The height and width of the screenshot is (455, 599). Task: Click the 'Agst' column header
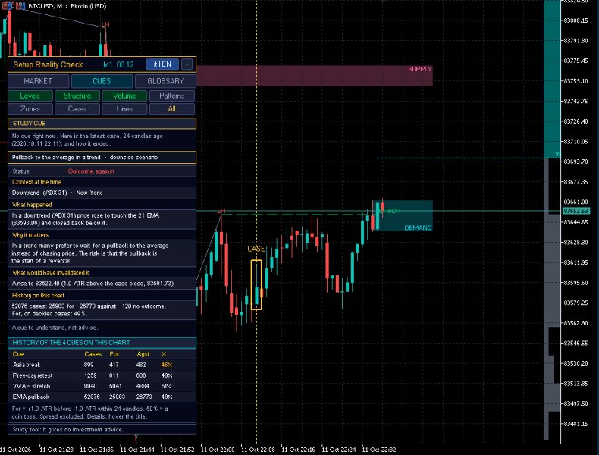(x=143, y=354)
